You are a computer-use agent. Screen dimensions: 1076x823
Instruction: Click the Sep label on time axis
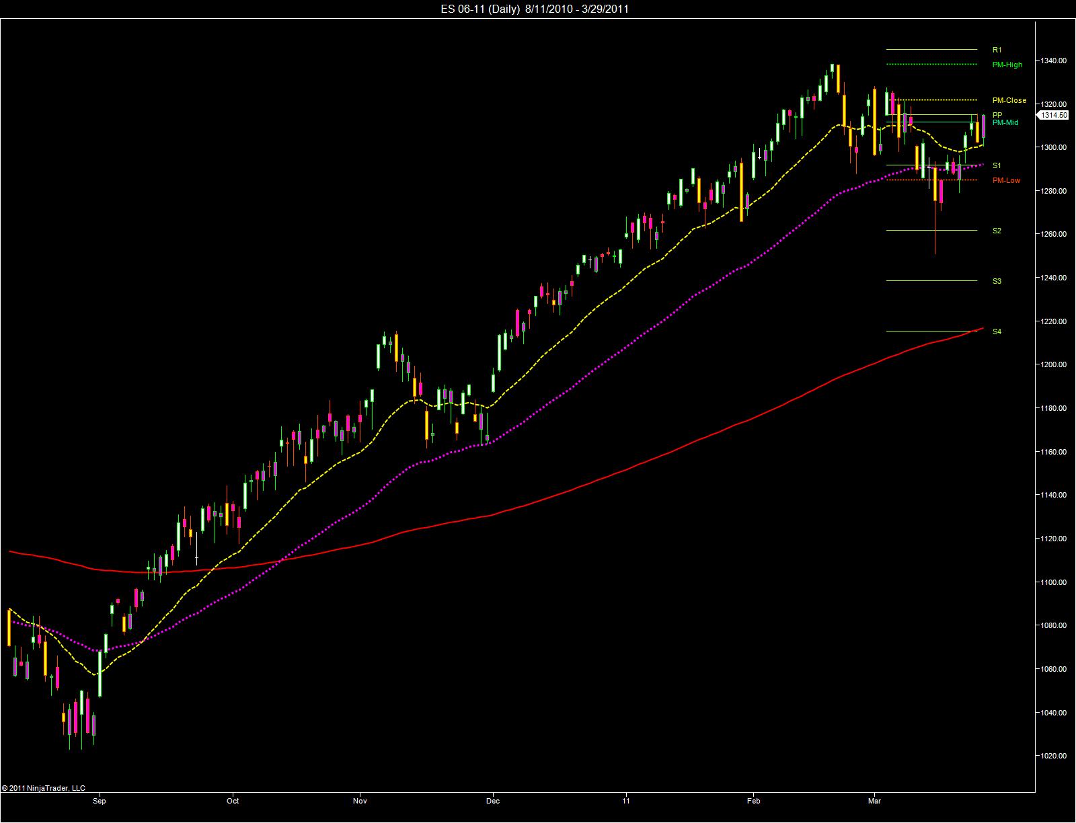(100, 801)
